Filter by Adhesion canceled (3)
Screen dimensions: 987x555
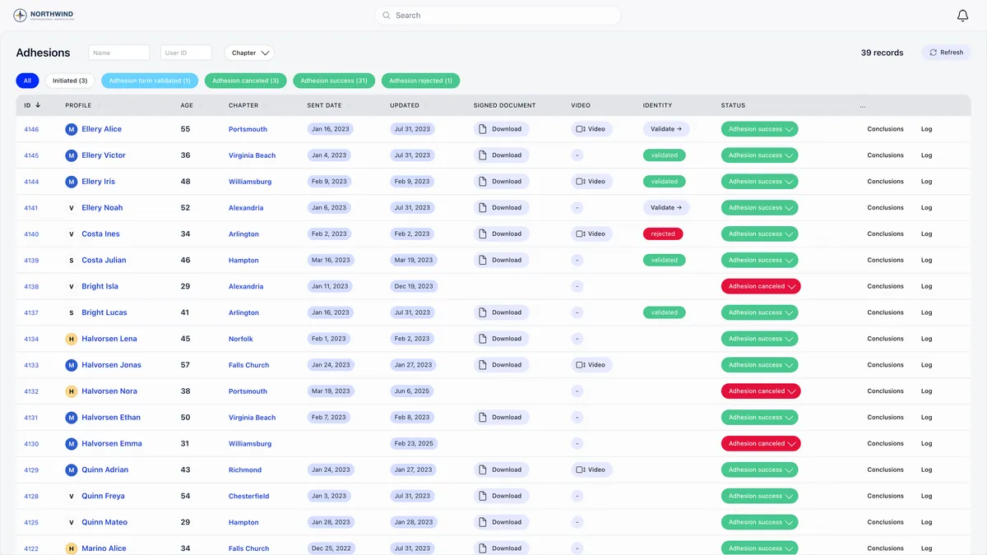245,81
